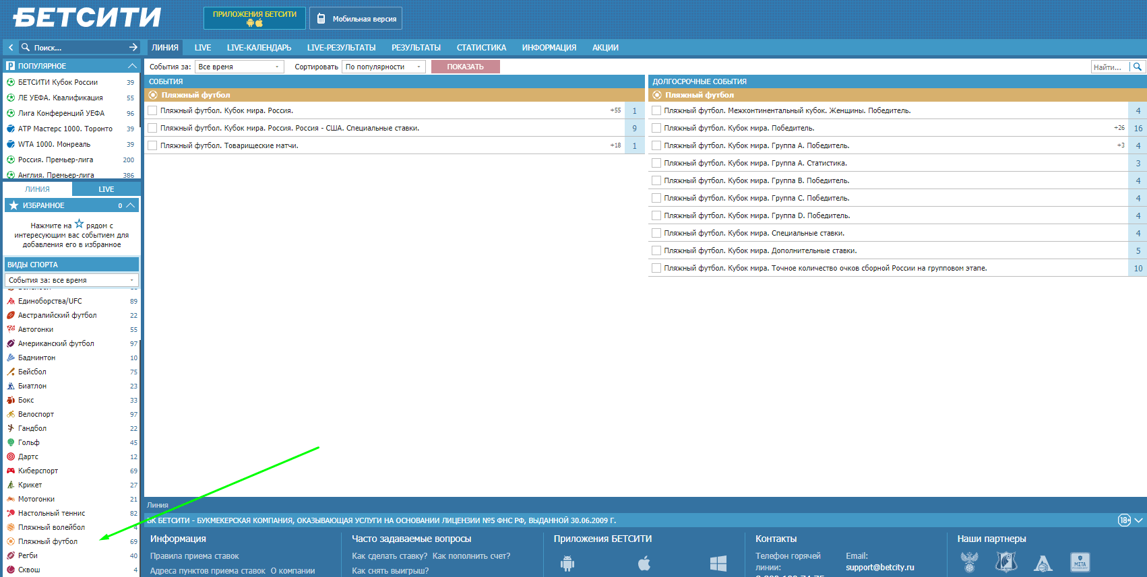Viewport: 1147px width, 577px height.
Task: Click the МЕТА partner badge in footer
Action: (x=1080, y=562)
